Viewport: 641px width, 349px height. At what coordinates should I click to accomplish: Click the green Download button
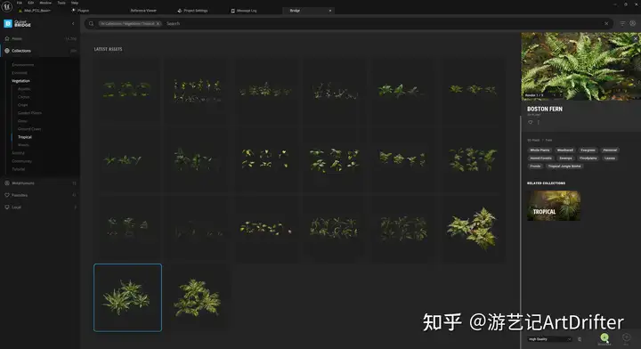click(604, 337)
